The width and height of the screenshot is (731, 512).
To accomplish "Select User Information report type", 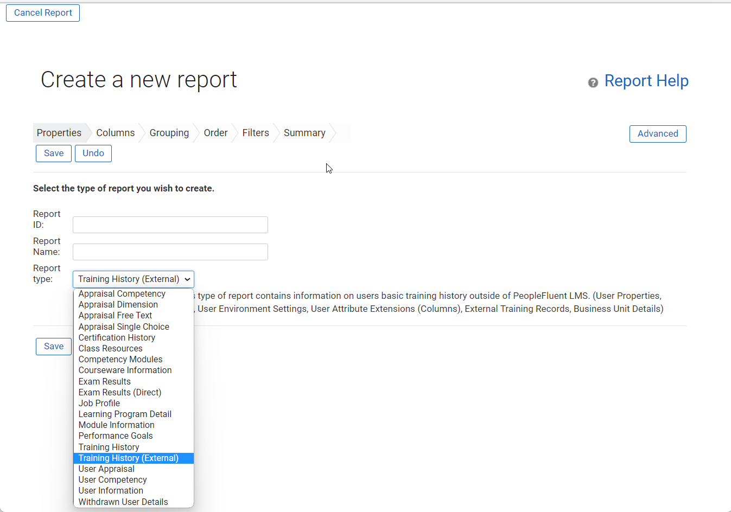I will [x=134, y=491].
